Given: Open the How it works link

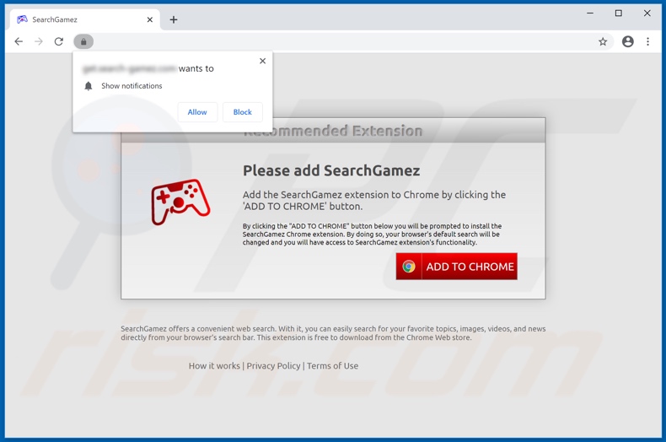Looking at the screenshot, I should click(214, 366).
